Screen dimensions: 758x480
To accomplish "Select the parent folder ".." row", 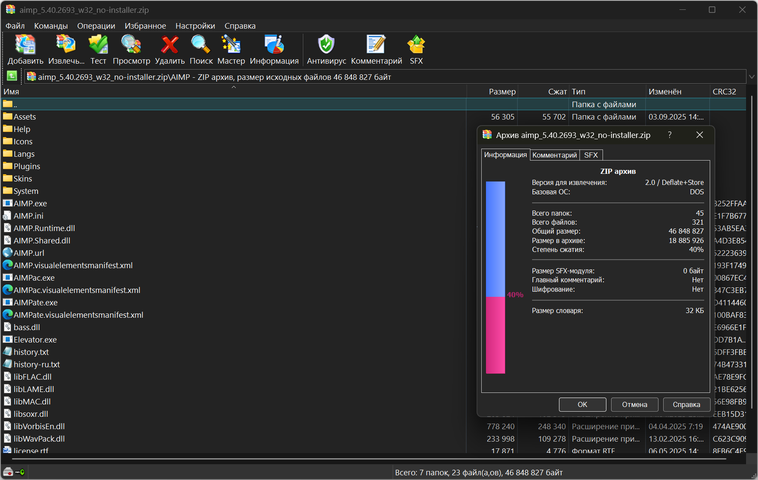I will click(374, 104).
